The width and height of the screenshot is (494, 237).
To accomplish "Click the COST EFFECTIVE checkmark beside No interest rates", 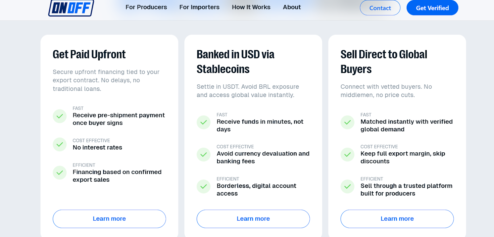I will click(x=60, y=144).
